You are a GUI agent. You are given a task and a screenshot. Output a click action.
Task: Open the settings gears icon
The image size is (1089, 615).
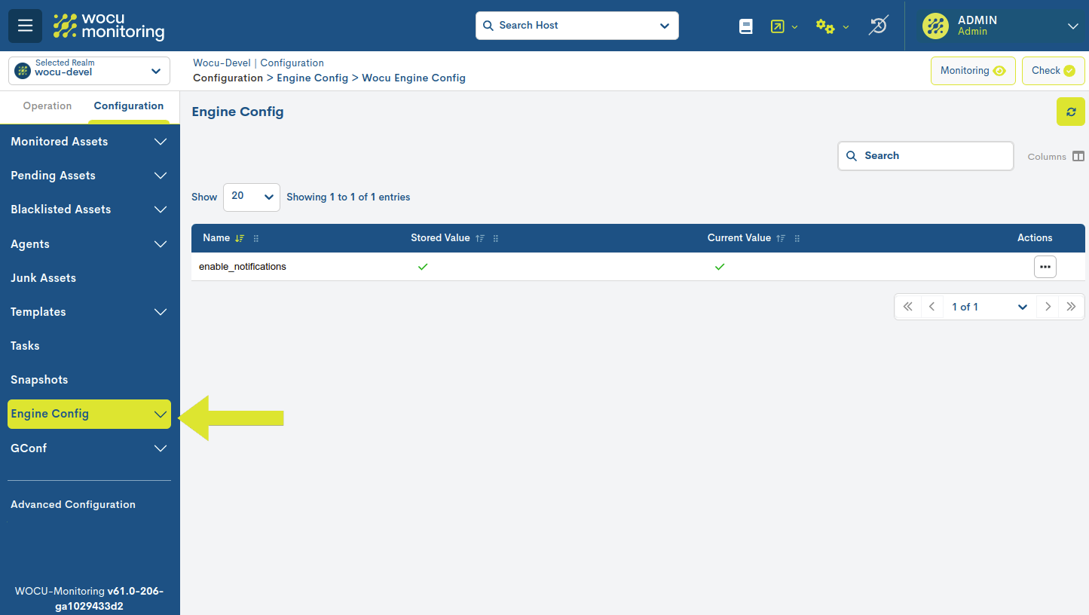click(825, 26)
